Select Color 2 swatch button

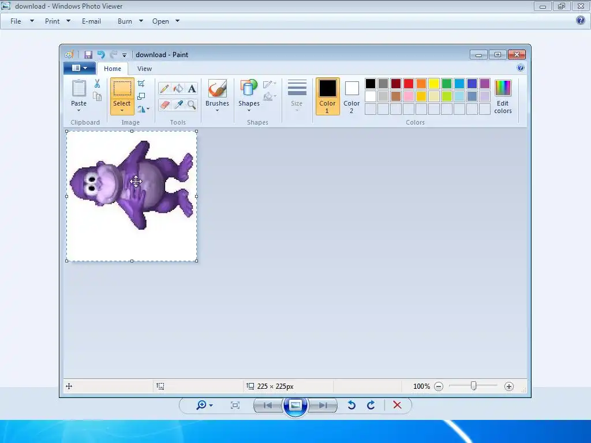pyautogui.click(x=351, y=96)
